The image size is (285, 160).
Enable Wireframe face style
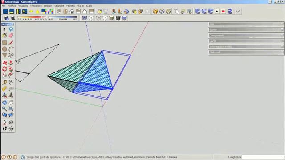(98, 18)
